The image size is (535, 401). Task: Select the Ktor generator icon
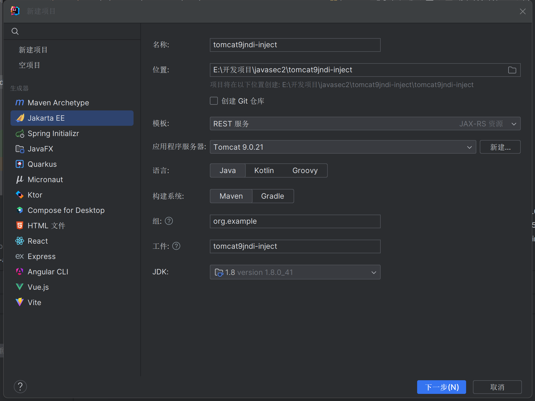tap(20, 195)
